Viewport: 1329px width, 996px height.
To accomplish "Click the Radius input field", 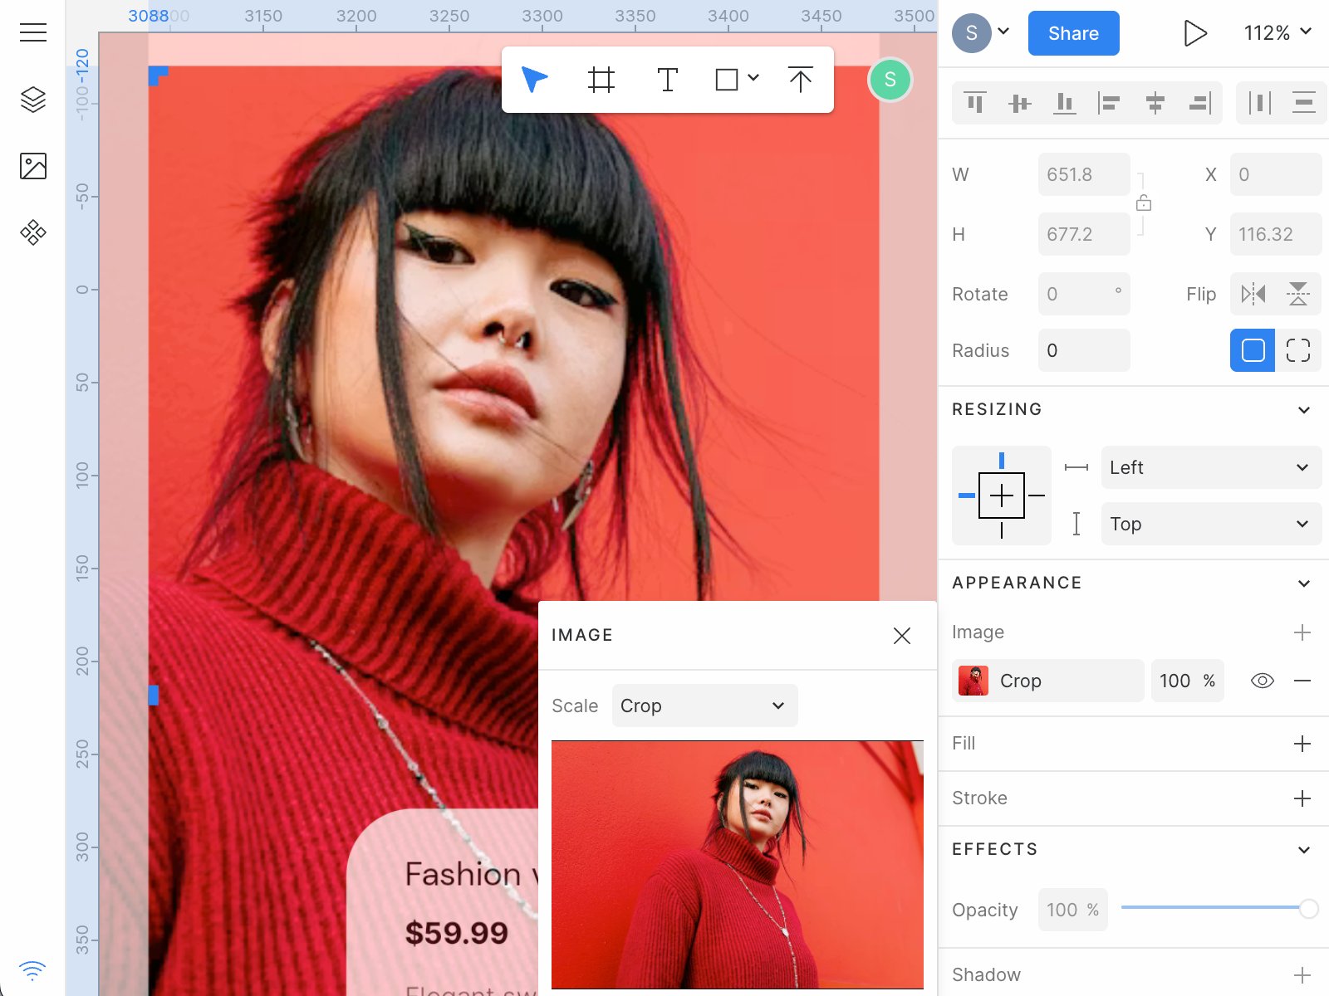I will (x=1083, y=350).
